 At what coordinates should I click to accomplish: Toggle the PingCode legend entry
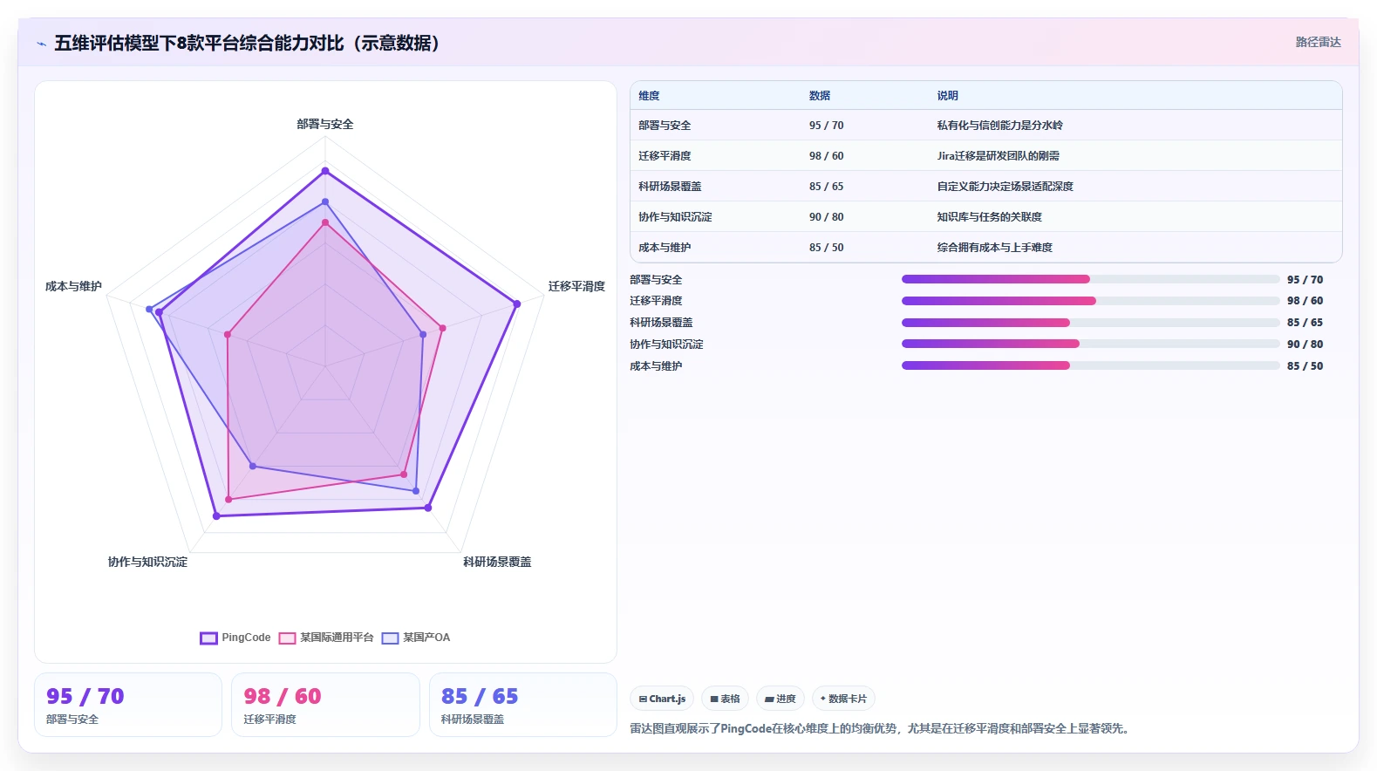coord(235,638)
